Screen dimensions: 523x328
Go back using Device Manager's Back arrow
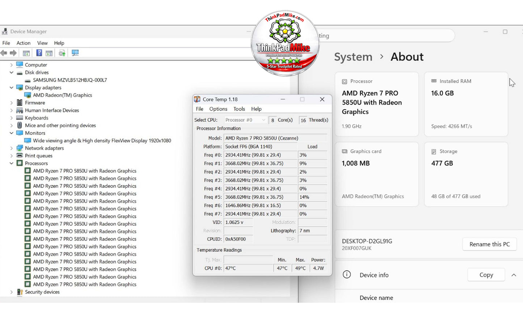pyautogui.click(x=4, y=53)
